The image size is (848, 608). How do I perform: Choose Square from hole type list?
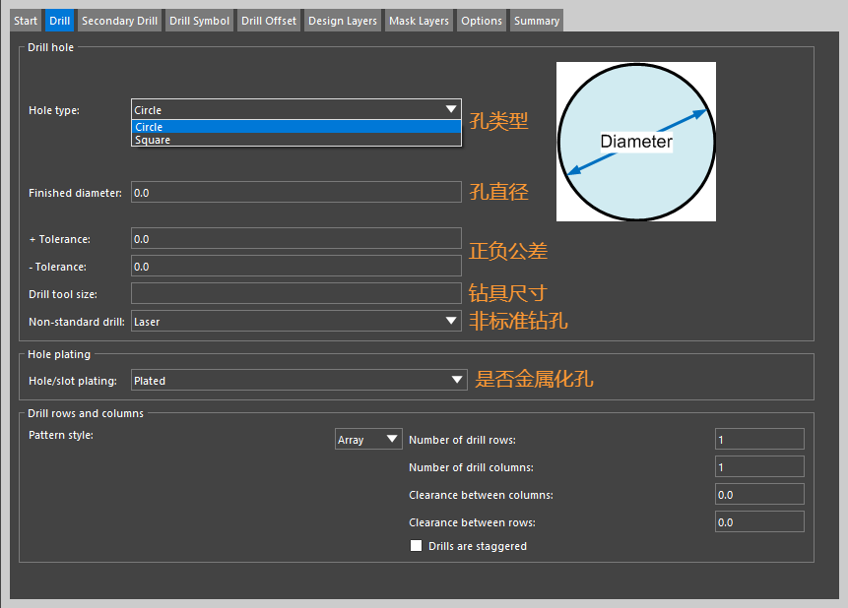coord(295,140)
